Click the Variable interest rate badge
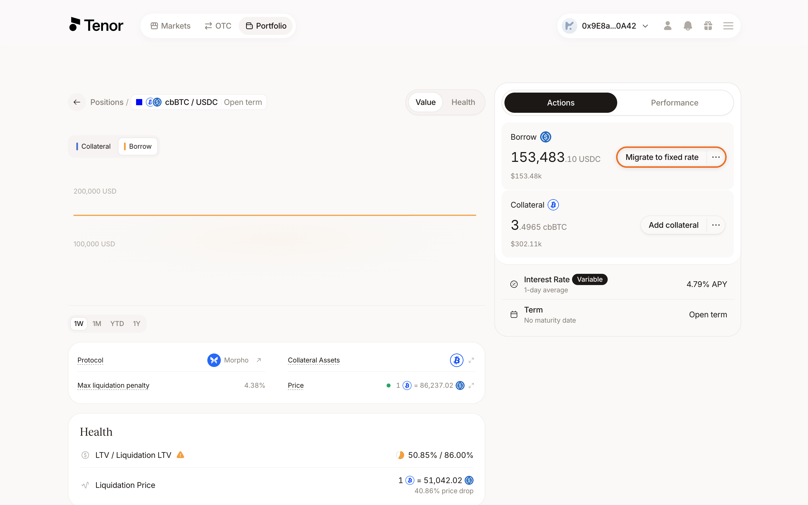 (x=590, y=279)
